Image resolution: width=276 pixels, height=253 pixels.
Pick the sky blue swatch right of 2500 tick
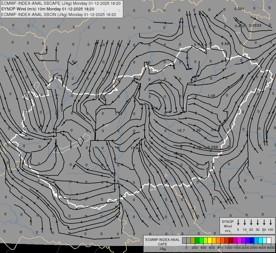click(256, 240)
